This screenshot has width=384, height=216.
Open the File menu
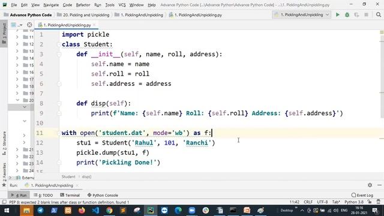pyautogui.click(x=14, y=5)
